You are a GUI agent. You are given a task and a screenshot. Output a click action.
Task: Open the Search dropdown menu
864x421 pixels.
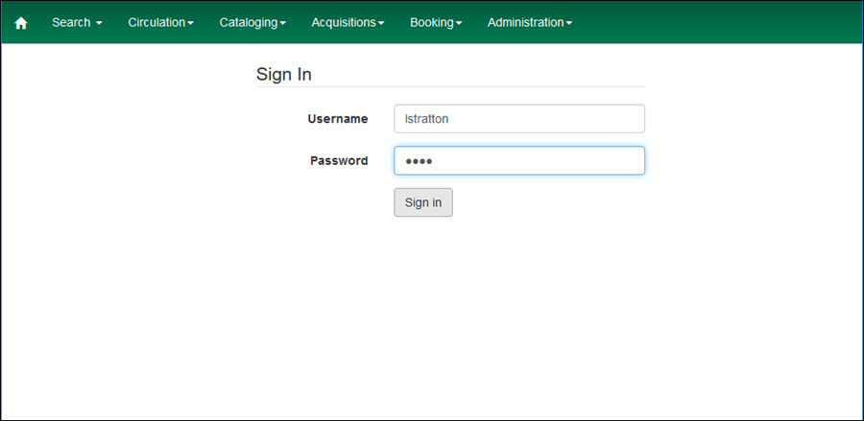click(77, 23)
